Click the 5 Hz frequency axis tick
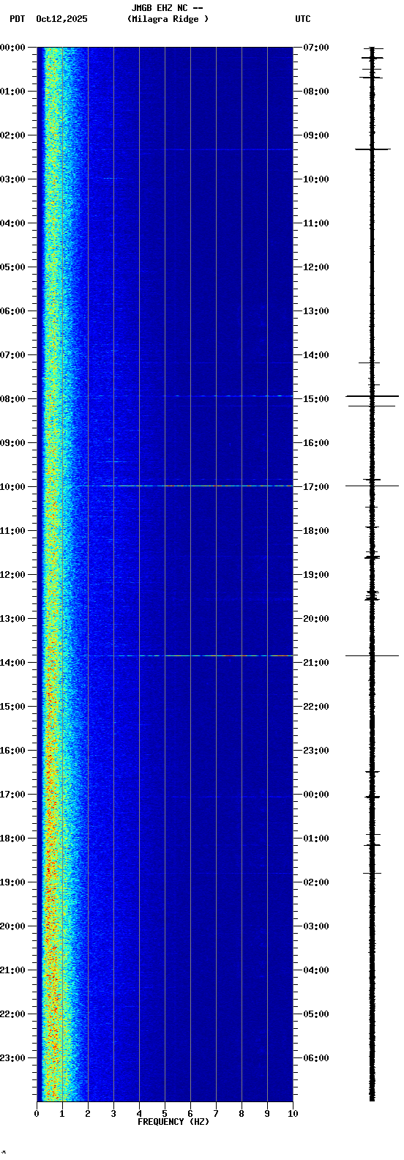404x1160 pixels. [x=165, y=1114]
